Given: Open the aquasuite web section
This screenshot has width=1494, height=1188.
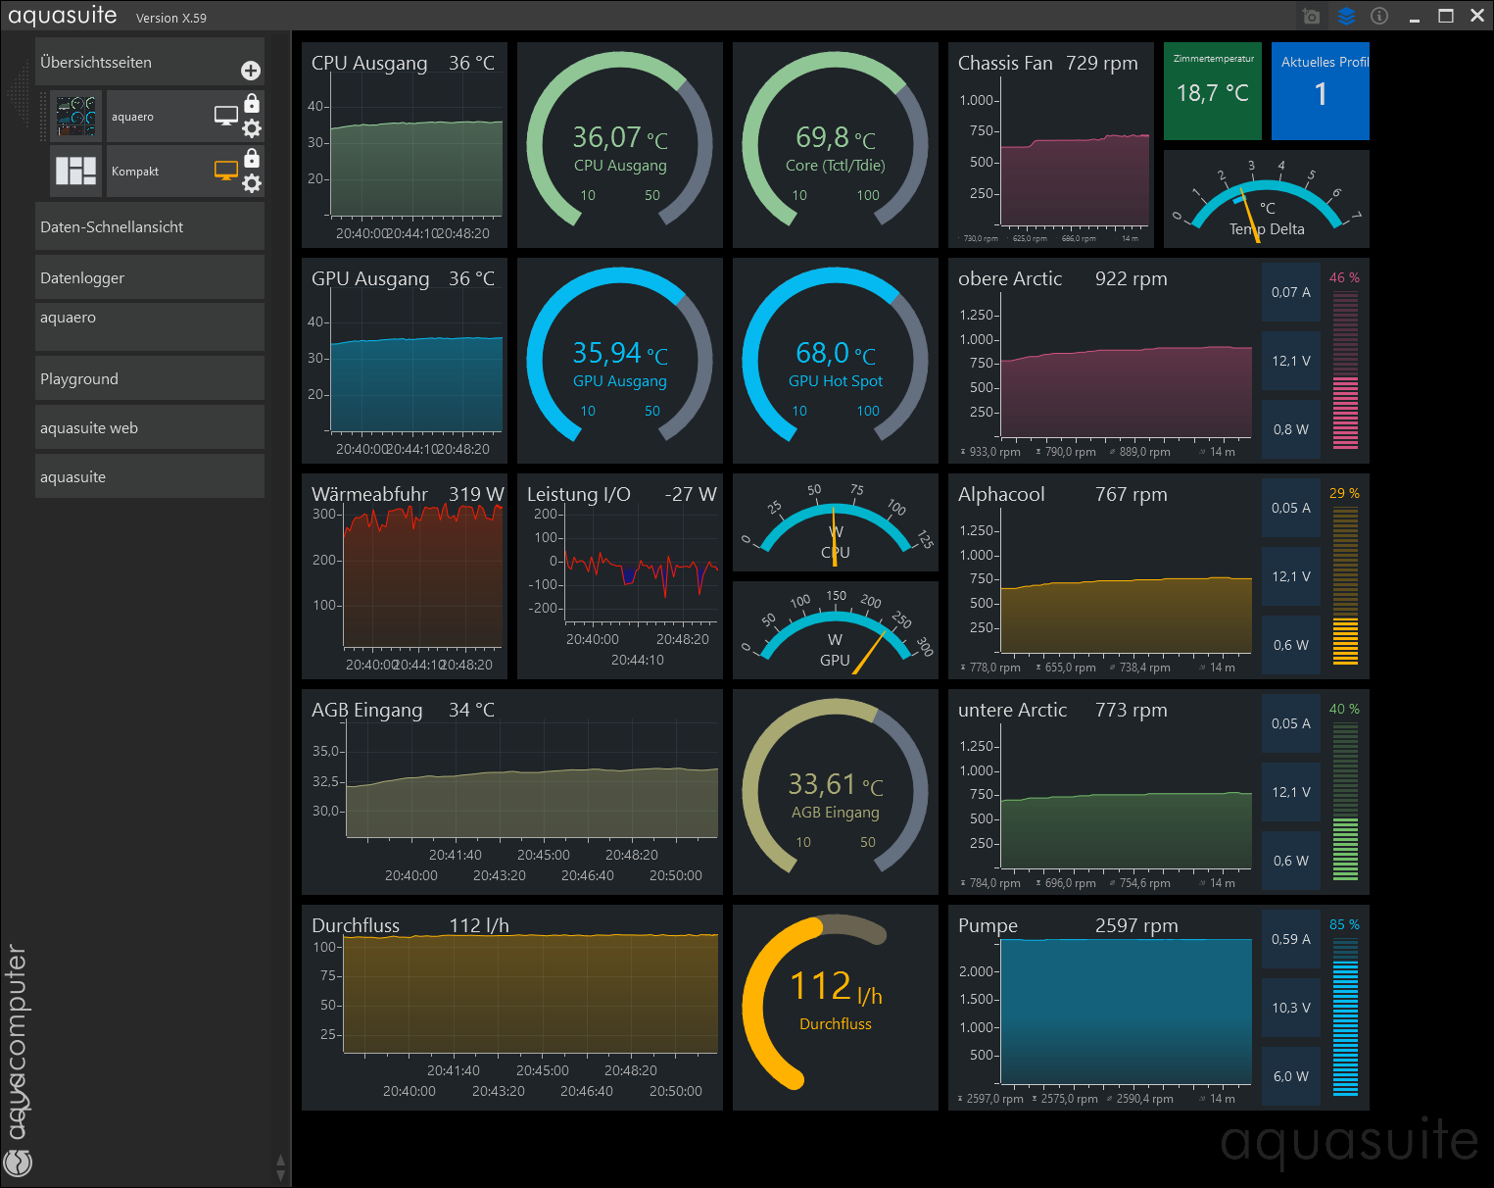Looking at the screenshot, I should click(x=150, y=427).
